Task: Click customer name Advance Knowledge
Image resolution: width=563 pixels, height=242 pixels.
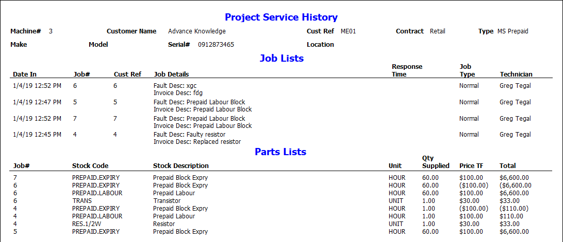Action: click(196, 31)
